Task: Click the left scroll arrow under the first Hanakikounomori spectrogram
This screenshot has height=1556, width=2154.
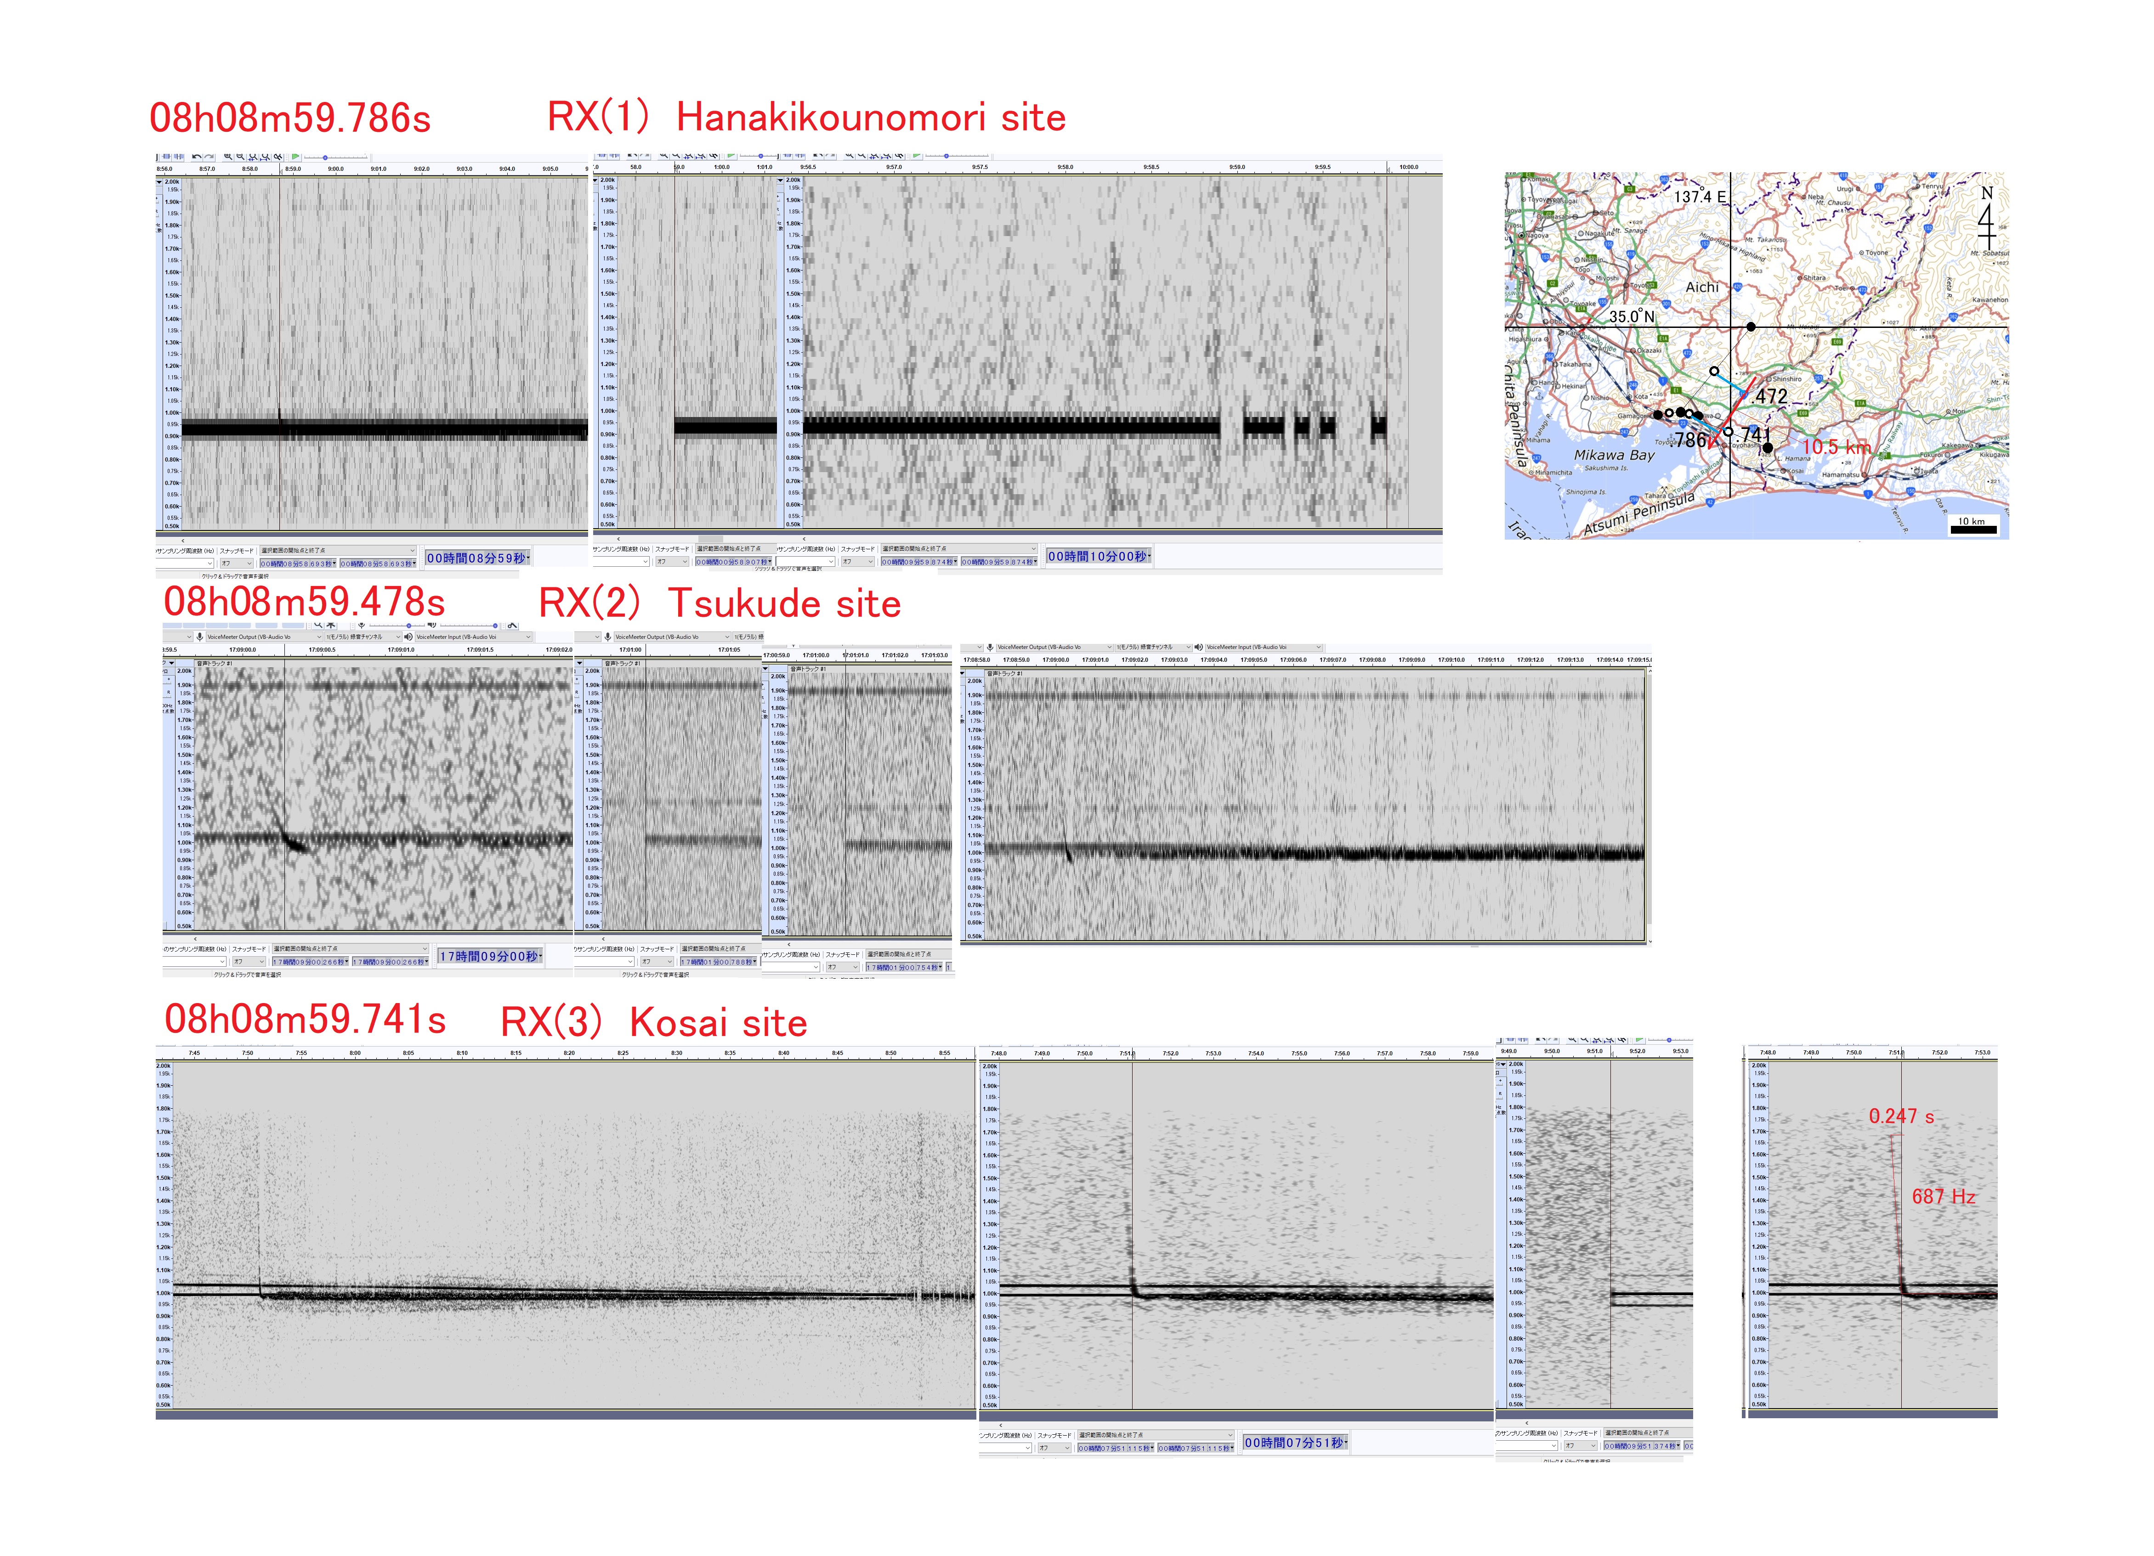Action: click(x=183, y=541)
